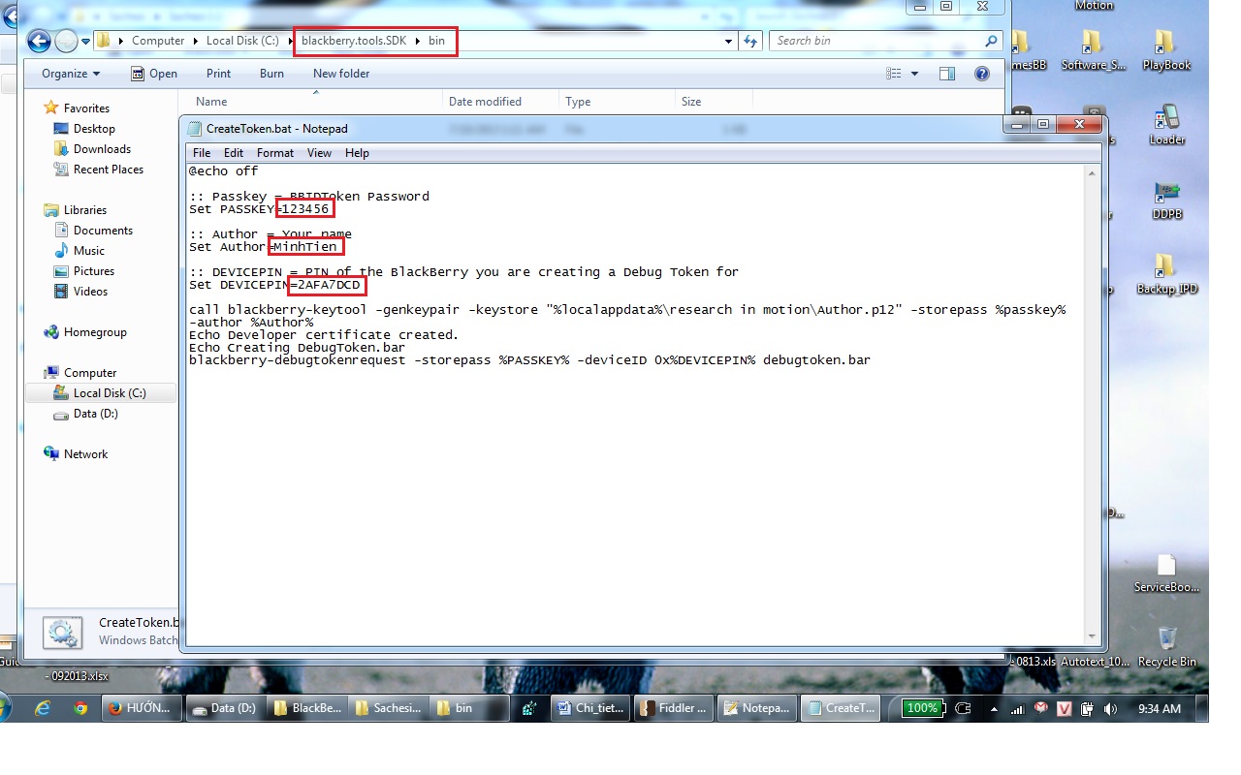Select Desktop under Favorites

(94, 129)
